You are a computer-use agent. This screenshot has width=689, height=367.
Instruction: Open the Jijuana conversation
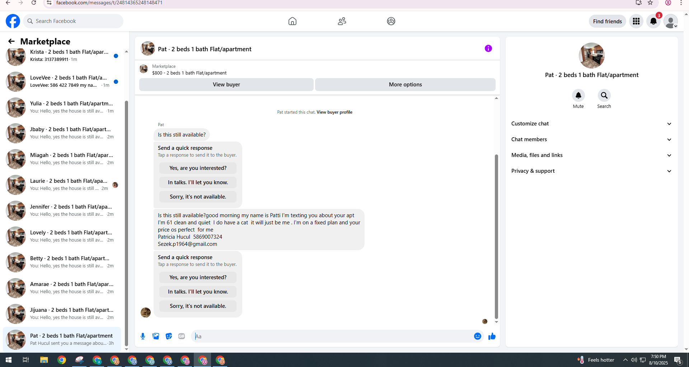(62, 314)
